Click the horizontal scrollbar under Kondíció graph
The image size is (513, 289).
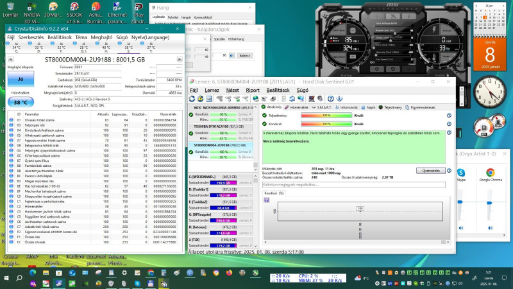click(x=356, y=242)
